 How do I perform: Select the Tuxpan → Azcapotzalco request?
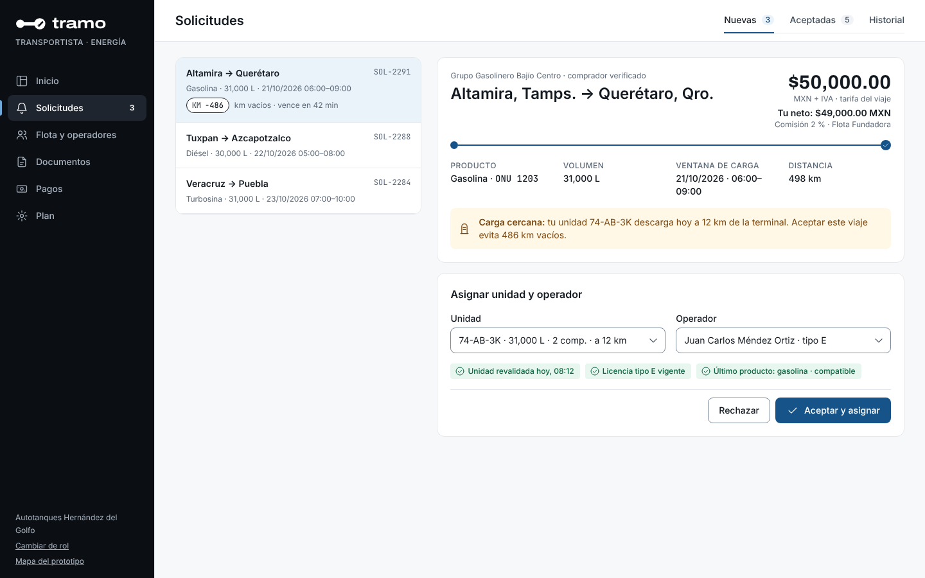(x=298, y=145)
